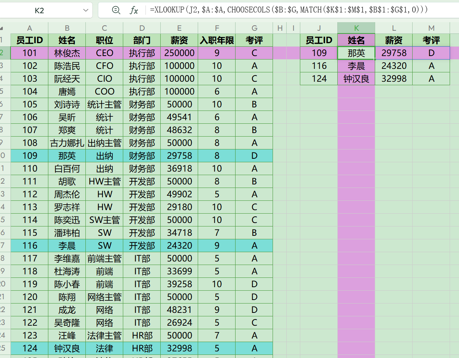The width and height of the screenshot is (459, 358).
Task: Select name cell 吴奇隆
Action: click(x=67, y=323)
